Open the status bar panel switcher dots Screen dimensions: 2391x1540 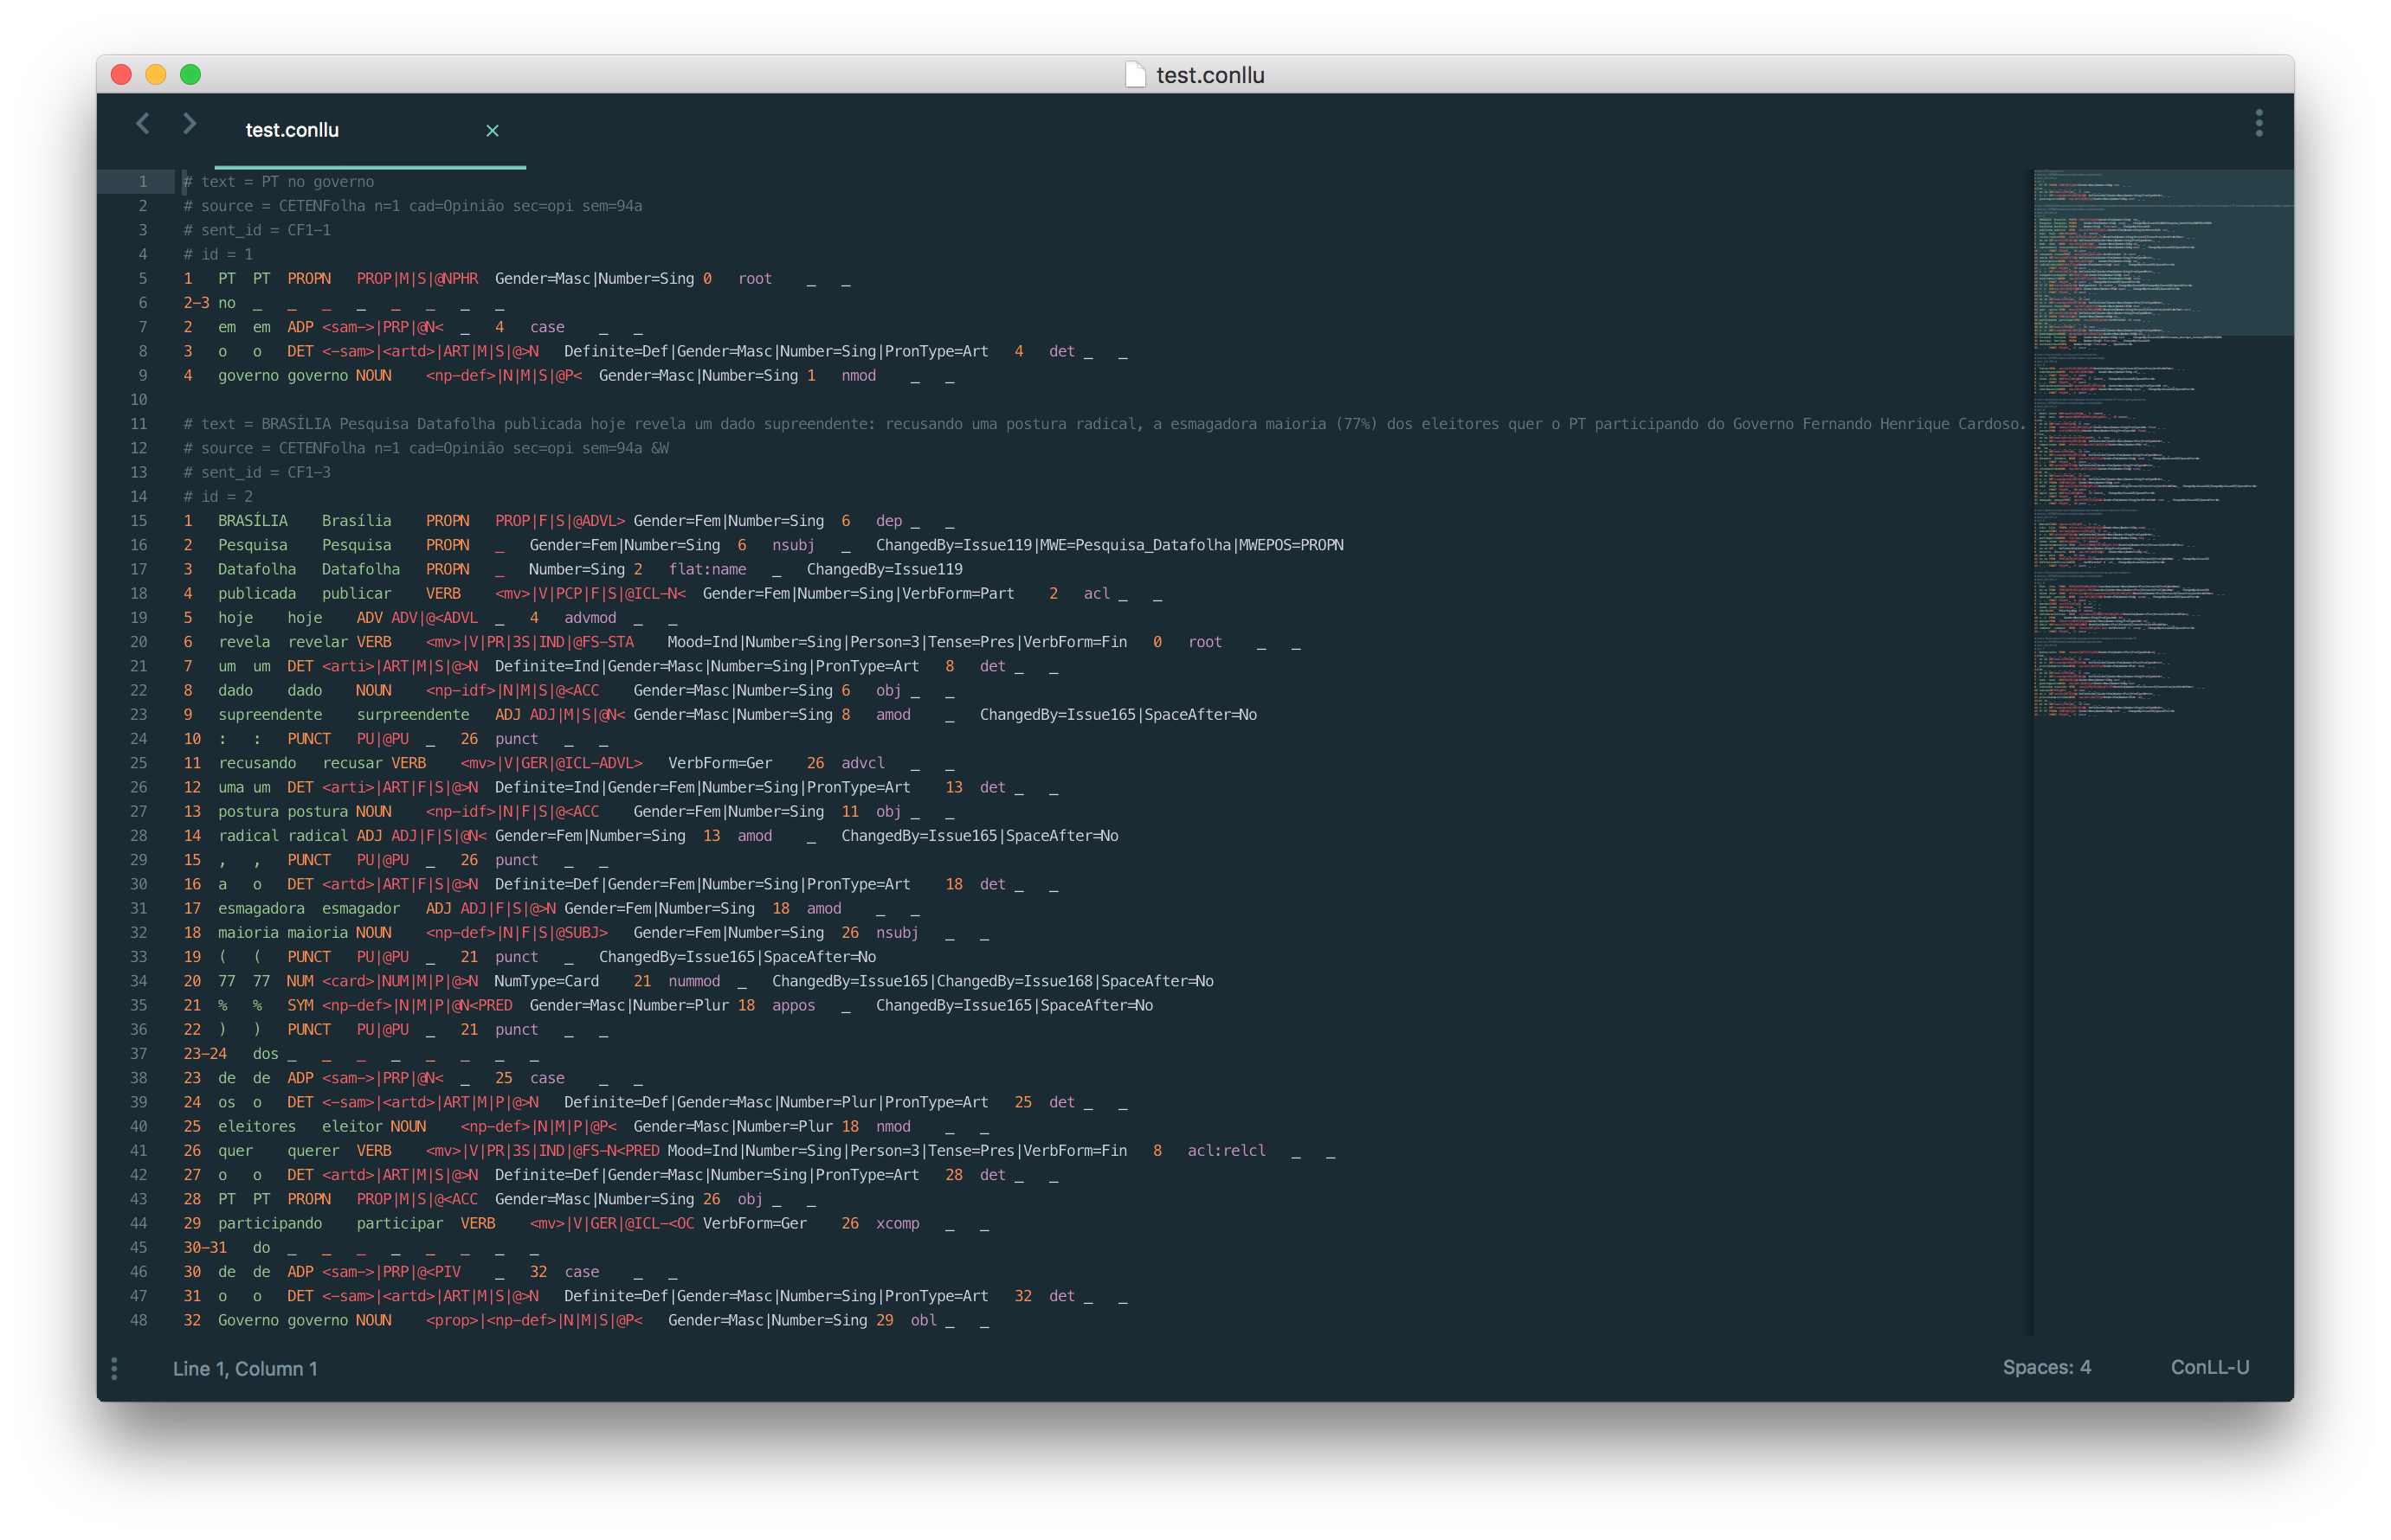[114, 1368]
